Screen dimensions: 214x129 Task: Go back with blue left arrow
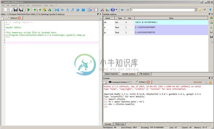(122, 10)
